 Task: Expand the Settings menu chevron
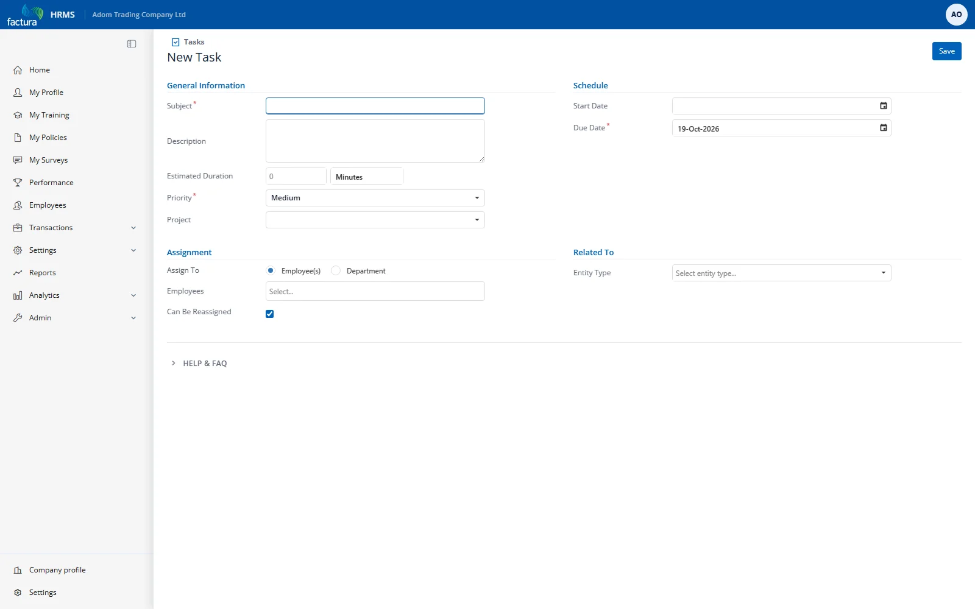coord(133,250)
